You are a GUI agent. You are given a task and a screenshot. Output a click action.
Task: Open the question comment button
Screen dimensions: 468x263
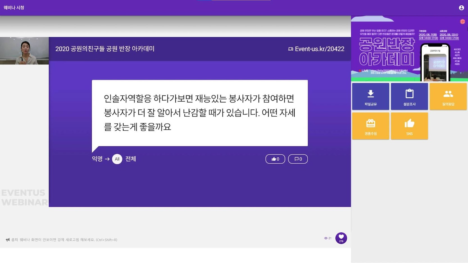pyautogui.click(x=298, y=159)
